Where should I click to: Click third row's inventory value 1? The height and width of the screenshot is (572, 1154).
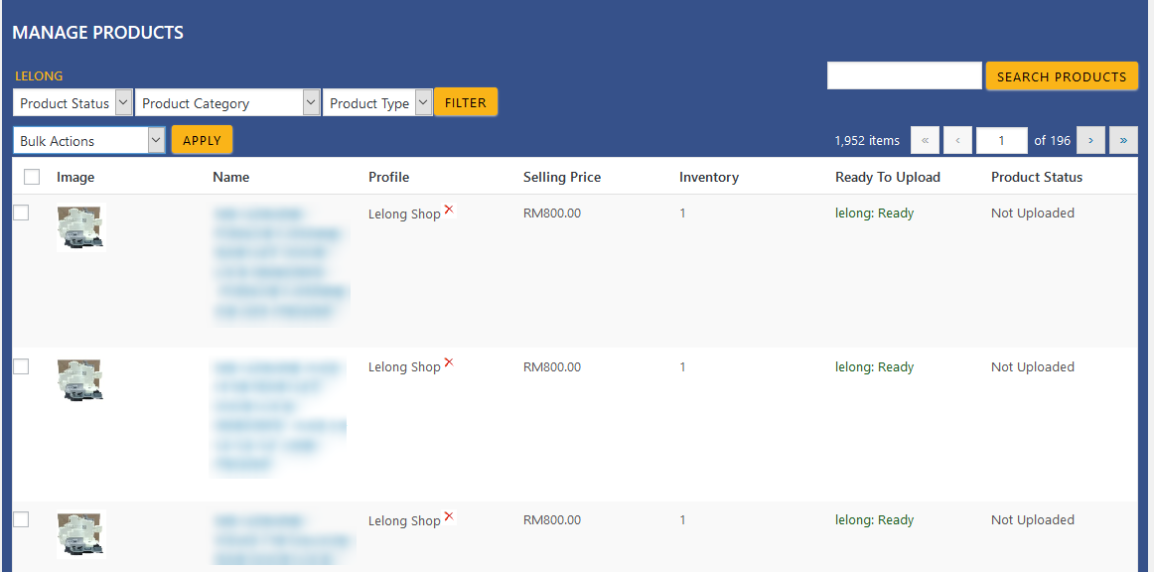[x=682, y=519]
